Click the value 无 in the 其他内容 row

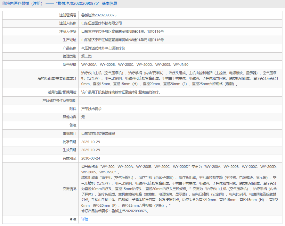tap(83, 117)
